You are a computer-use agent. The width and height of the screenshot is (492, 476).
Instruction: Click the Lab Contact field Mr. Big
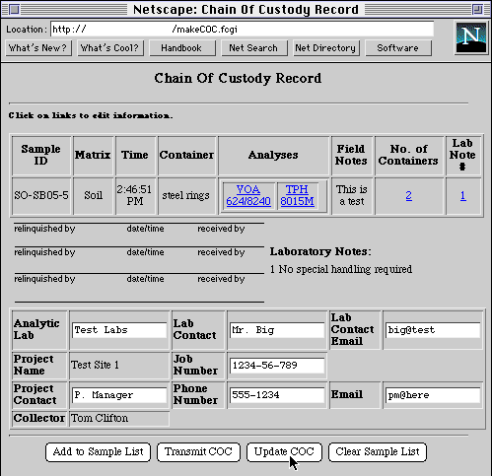tap(277, 330)
